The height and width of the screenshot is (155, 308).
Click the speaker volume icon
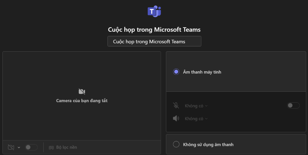(176, 118)
